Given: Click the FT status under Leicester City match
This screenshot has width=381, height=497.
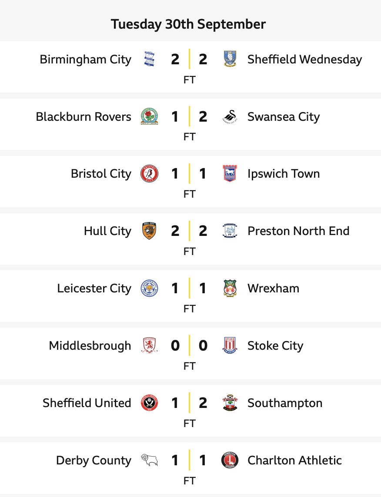Looking at the screenshot, I should [x=190, y=309].
